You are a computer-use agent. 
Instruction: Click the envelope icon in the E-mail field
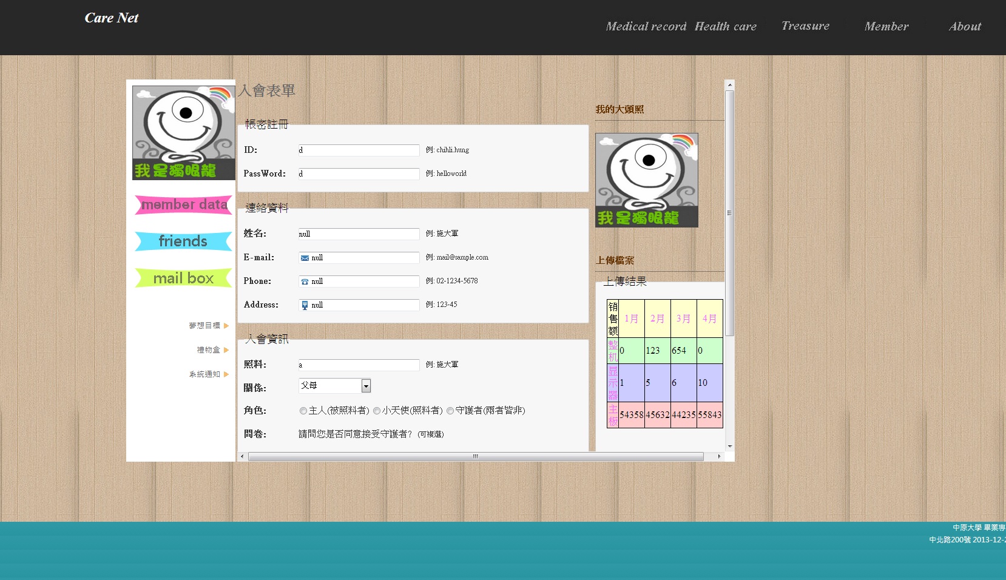click(305, 258)
